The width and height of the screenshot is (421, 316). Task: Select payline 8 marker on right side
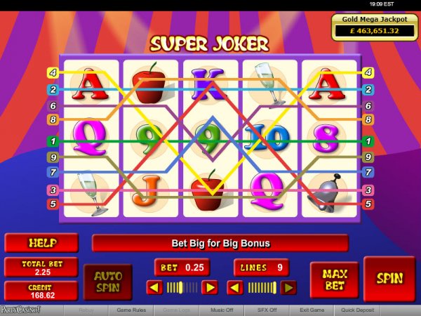tap(368, 119)
